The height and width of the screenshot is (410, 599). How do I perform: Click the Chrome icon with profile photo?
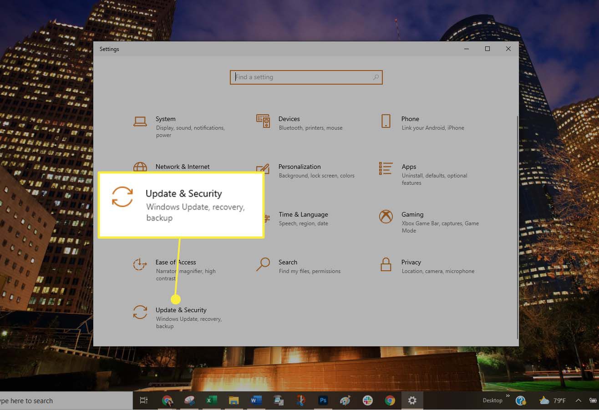click(168, 400)
